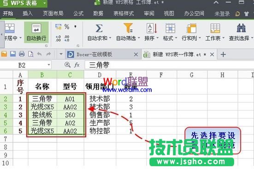Screen dimensions: 254x169
Task: Open the 公式 ribbon tab
Action: pyautogui.click(x=78, y=14)
